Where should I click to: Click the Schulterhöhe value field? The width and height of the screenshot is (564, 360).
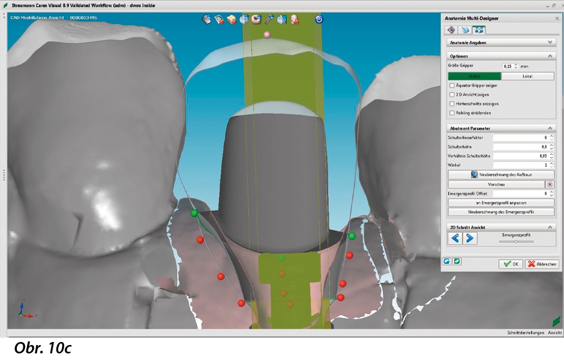coord(520,146)
